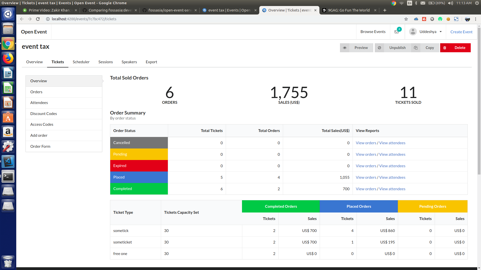The image size is (481, 270).
Task: Bookmark page with star icon
Action: point(406,19)
